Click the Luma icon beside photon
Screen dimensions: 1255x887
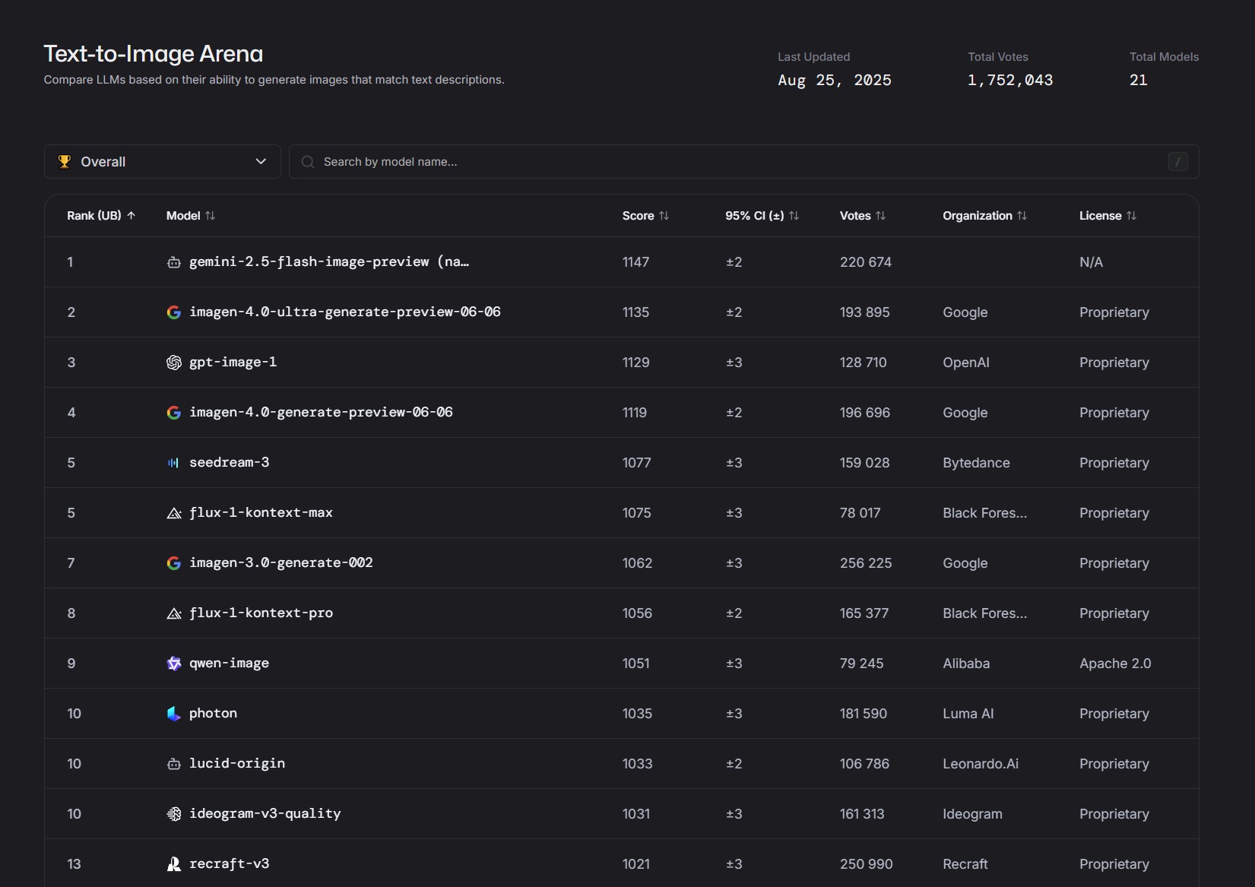pyautogui.click(x=174, y=714)
